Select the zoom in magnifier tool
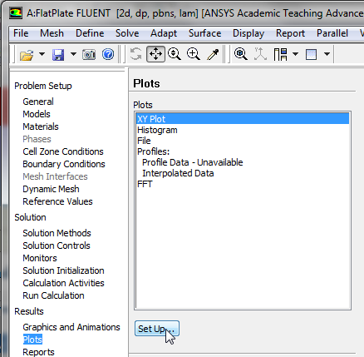Screen dimensions: 364x357 point(194,54)
